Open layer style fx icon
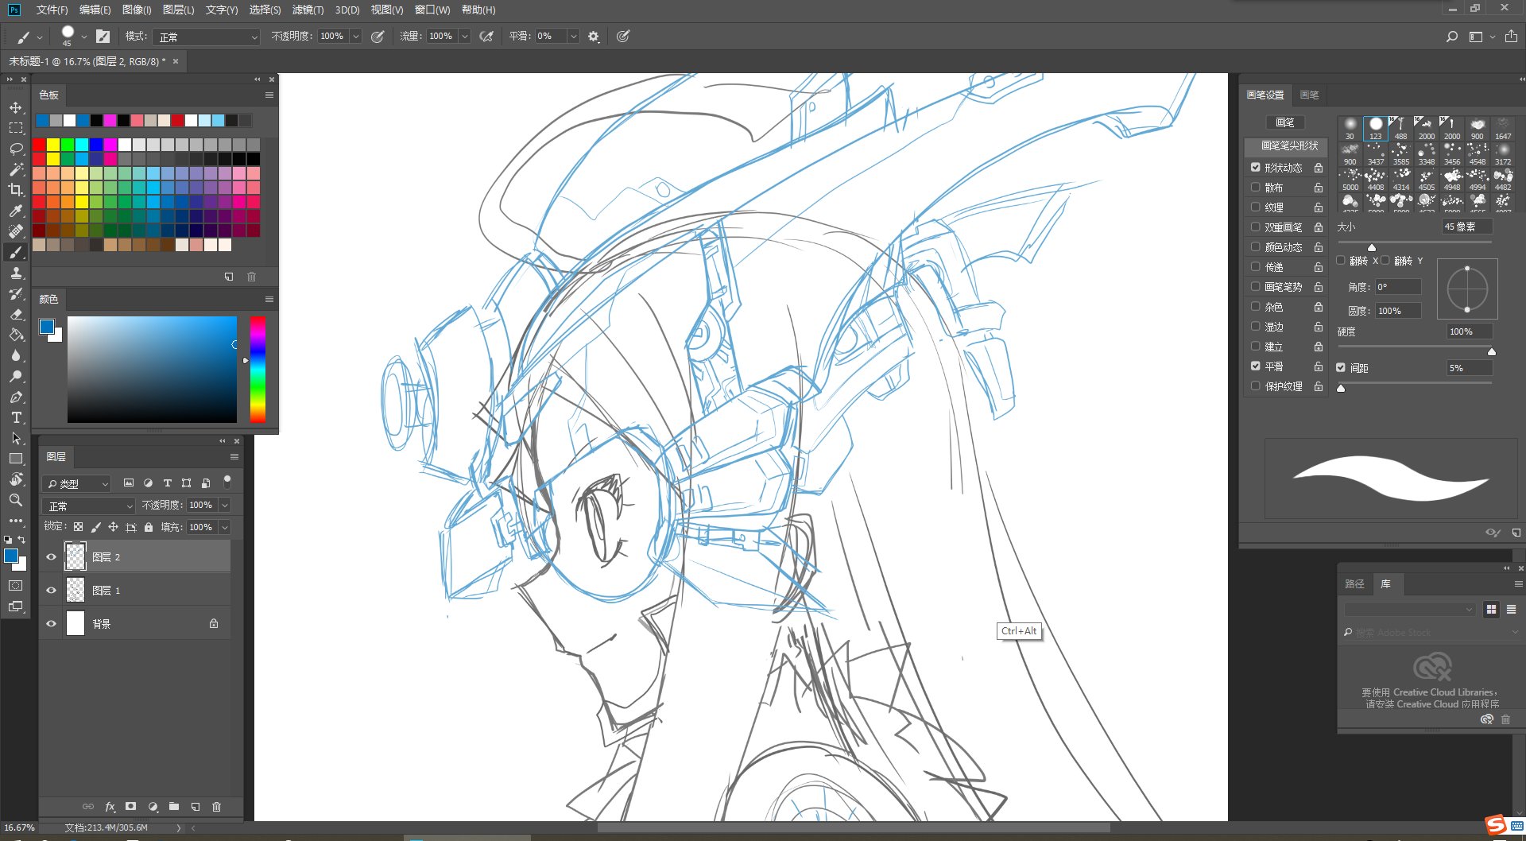1526x841 pixels. point(110,807)
